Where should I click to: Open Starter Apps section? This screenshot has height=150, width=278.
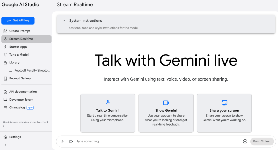point(26,47)
